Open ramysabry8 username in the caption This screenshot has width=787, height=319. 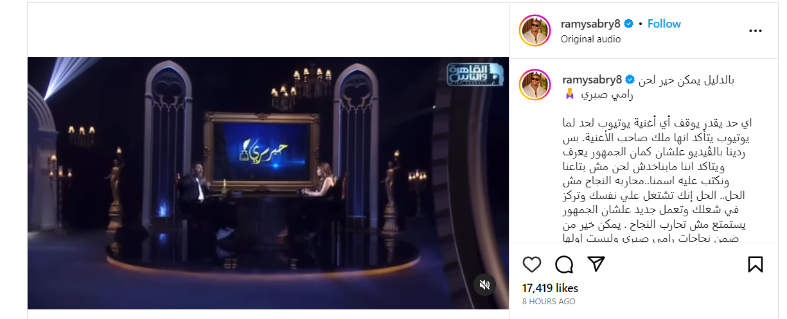(592, 80)
